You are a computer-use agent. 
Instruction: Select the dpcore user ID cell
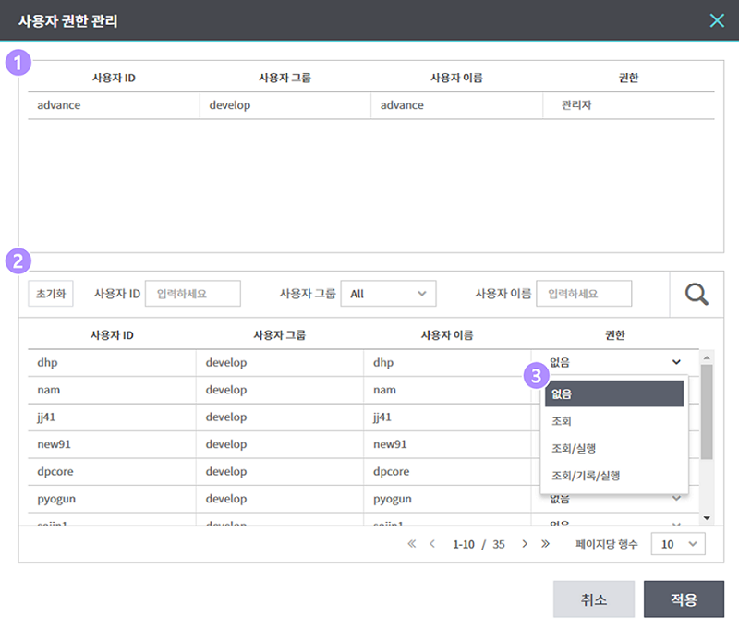[x=112, y=472]
